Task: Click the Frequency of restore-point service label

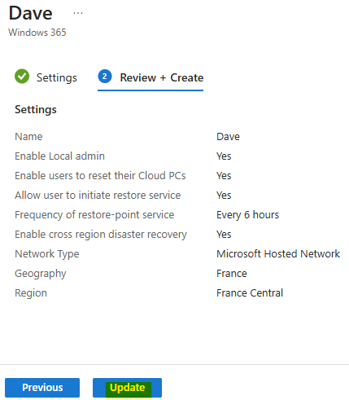Action: 94,215
